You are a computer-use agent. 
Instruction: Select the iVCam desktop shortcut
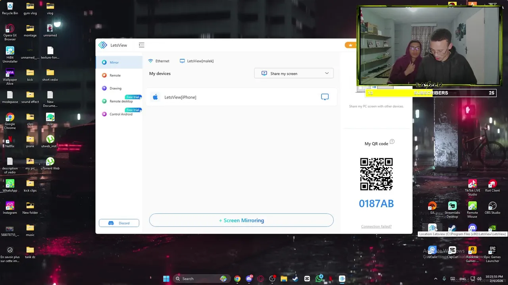click(x=432, y=253)
